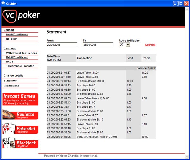Click the Buy chips $0.80 entry
190x160 pixels.
pos(86,86)
